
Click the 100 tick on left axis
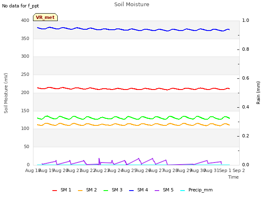(x=25, y=128)
